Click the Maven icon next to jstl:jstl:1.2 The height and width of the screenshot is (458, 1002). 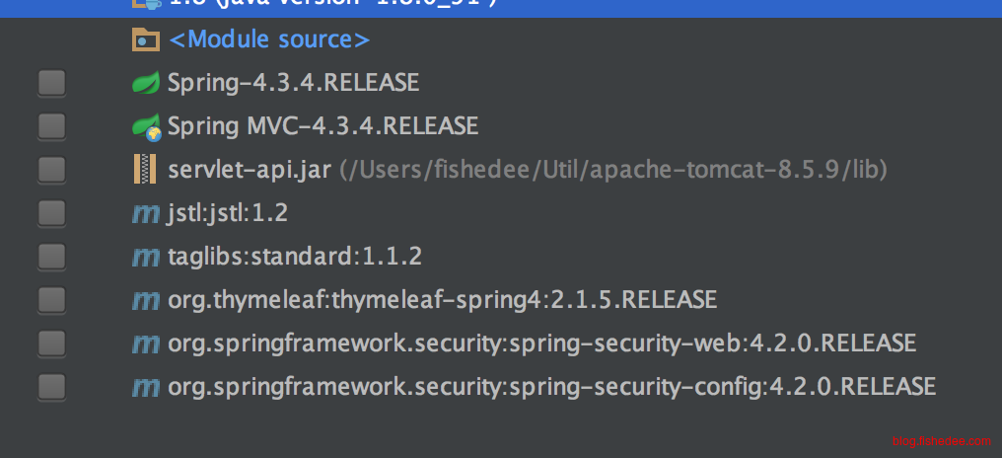click(x=146, y=213)
